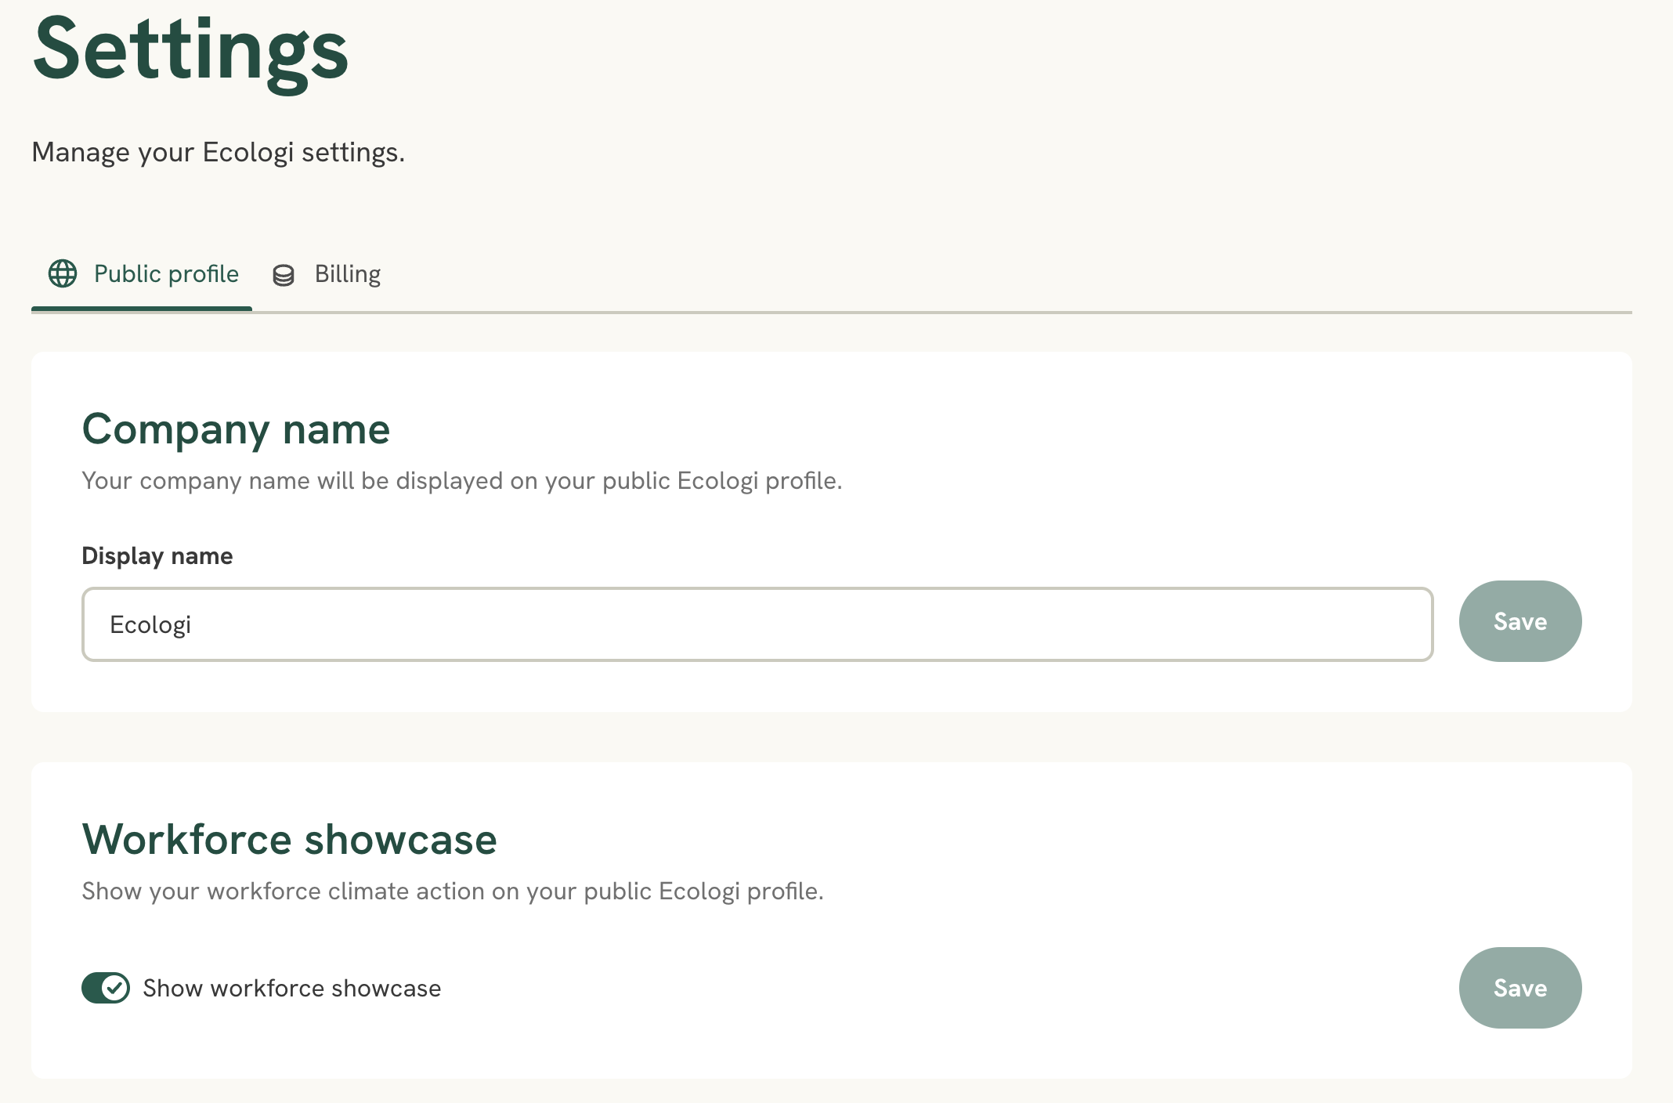Screen dimensions: 1673x1103
Task: Click the 'Your company name will be displayed' description
Action: click(462, 480)
